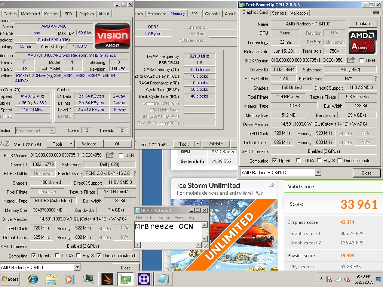383x287 pixels.
Task: Switch to the GPU-Z taskbar icon
Action: point(126,279)
